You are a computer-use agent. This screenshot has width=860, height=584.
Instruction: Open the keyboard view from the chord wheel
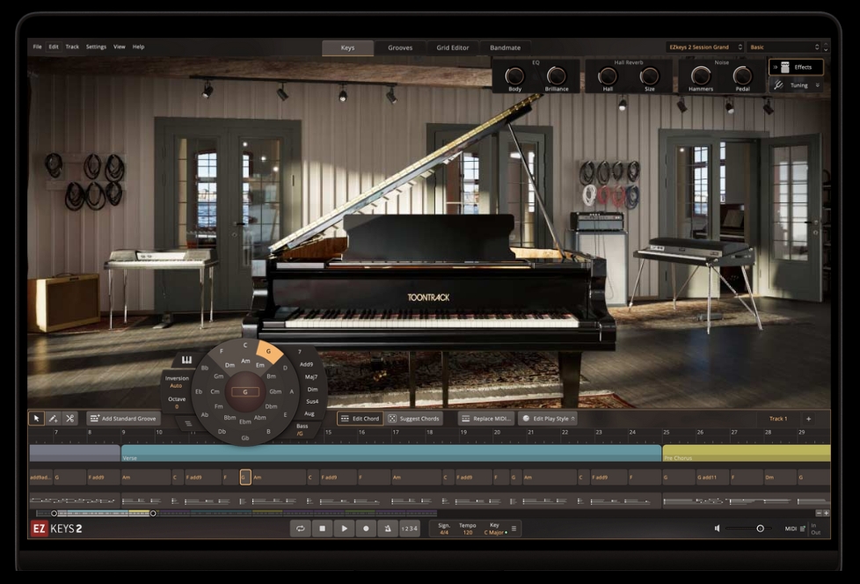click(186, 360)
